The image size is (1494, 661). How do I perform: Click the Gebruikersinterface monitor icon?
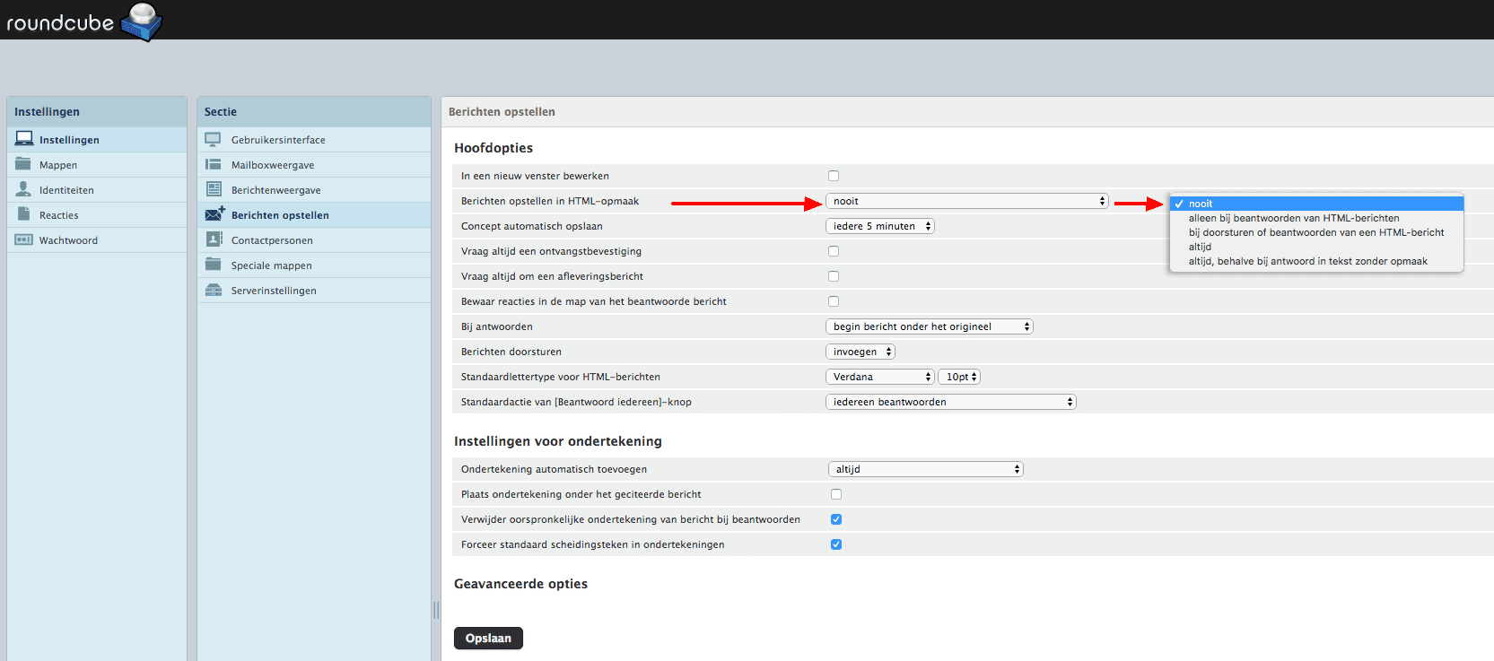214,139
